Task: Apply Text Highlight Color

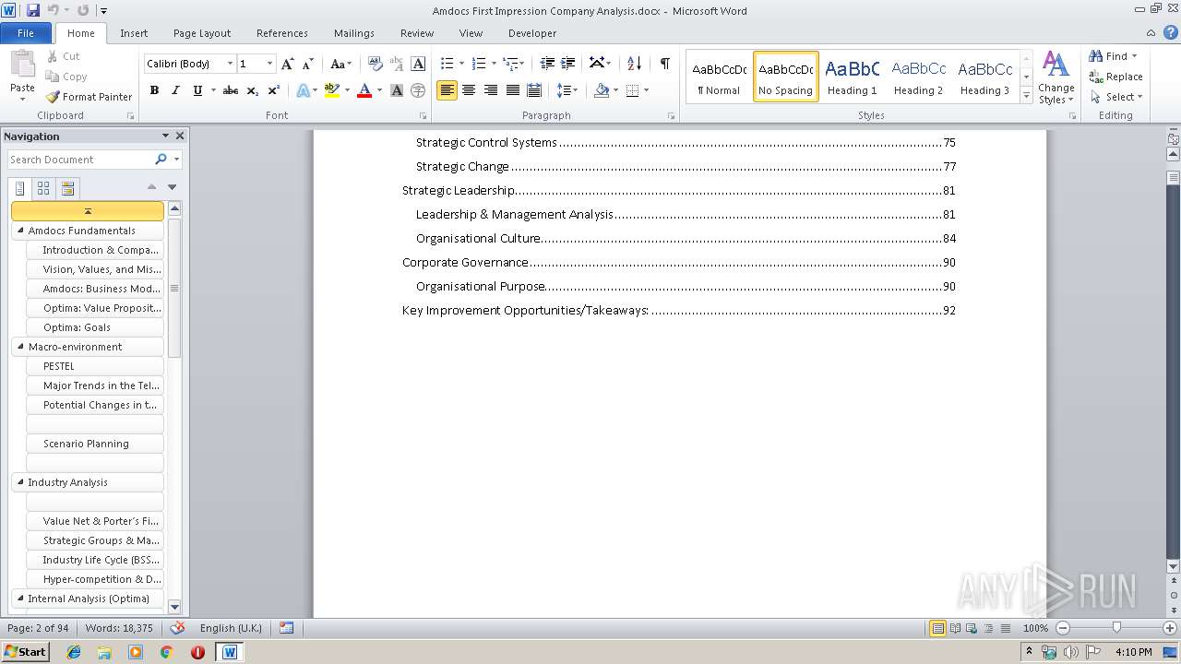Action: [332, 90]
